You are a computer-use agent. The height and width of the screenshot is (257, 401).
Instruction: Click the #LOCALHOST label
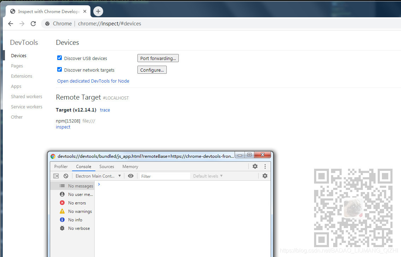(x=116, y=98)
